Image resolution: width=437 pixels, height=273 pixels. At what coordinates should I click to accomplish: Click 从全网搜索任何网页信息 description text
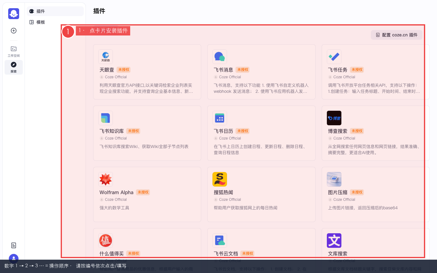[374, 150]
